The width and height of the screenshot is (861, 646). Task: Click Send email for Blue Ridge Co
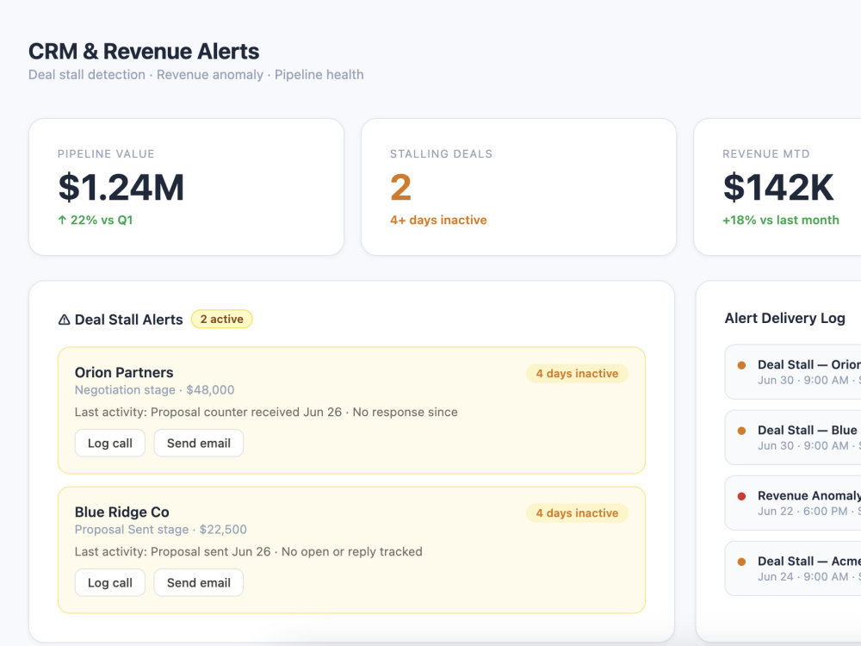point(198,582)
